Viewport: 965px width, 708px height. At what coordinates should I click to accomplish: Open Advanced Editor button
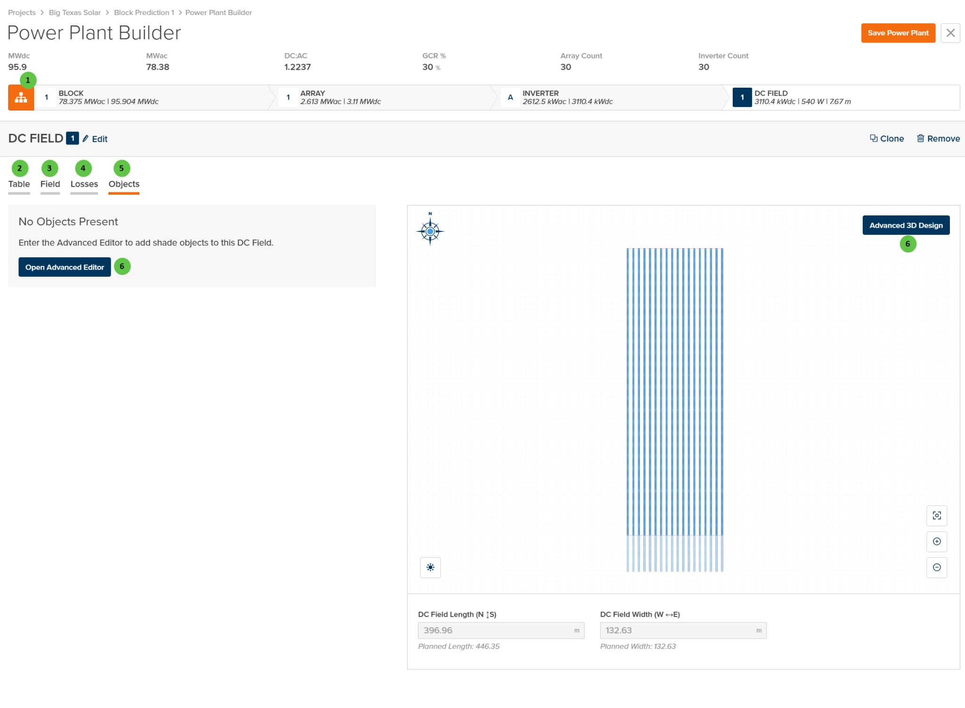[x=65, y=267]
